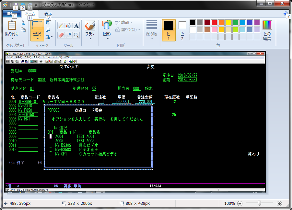Click the Crop image icon
This screenshot has width=292, height=210.
pos(48,23)
